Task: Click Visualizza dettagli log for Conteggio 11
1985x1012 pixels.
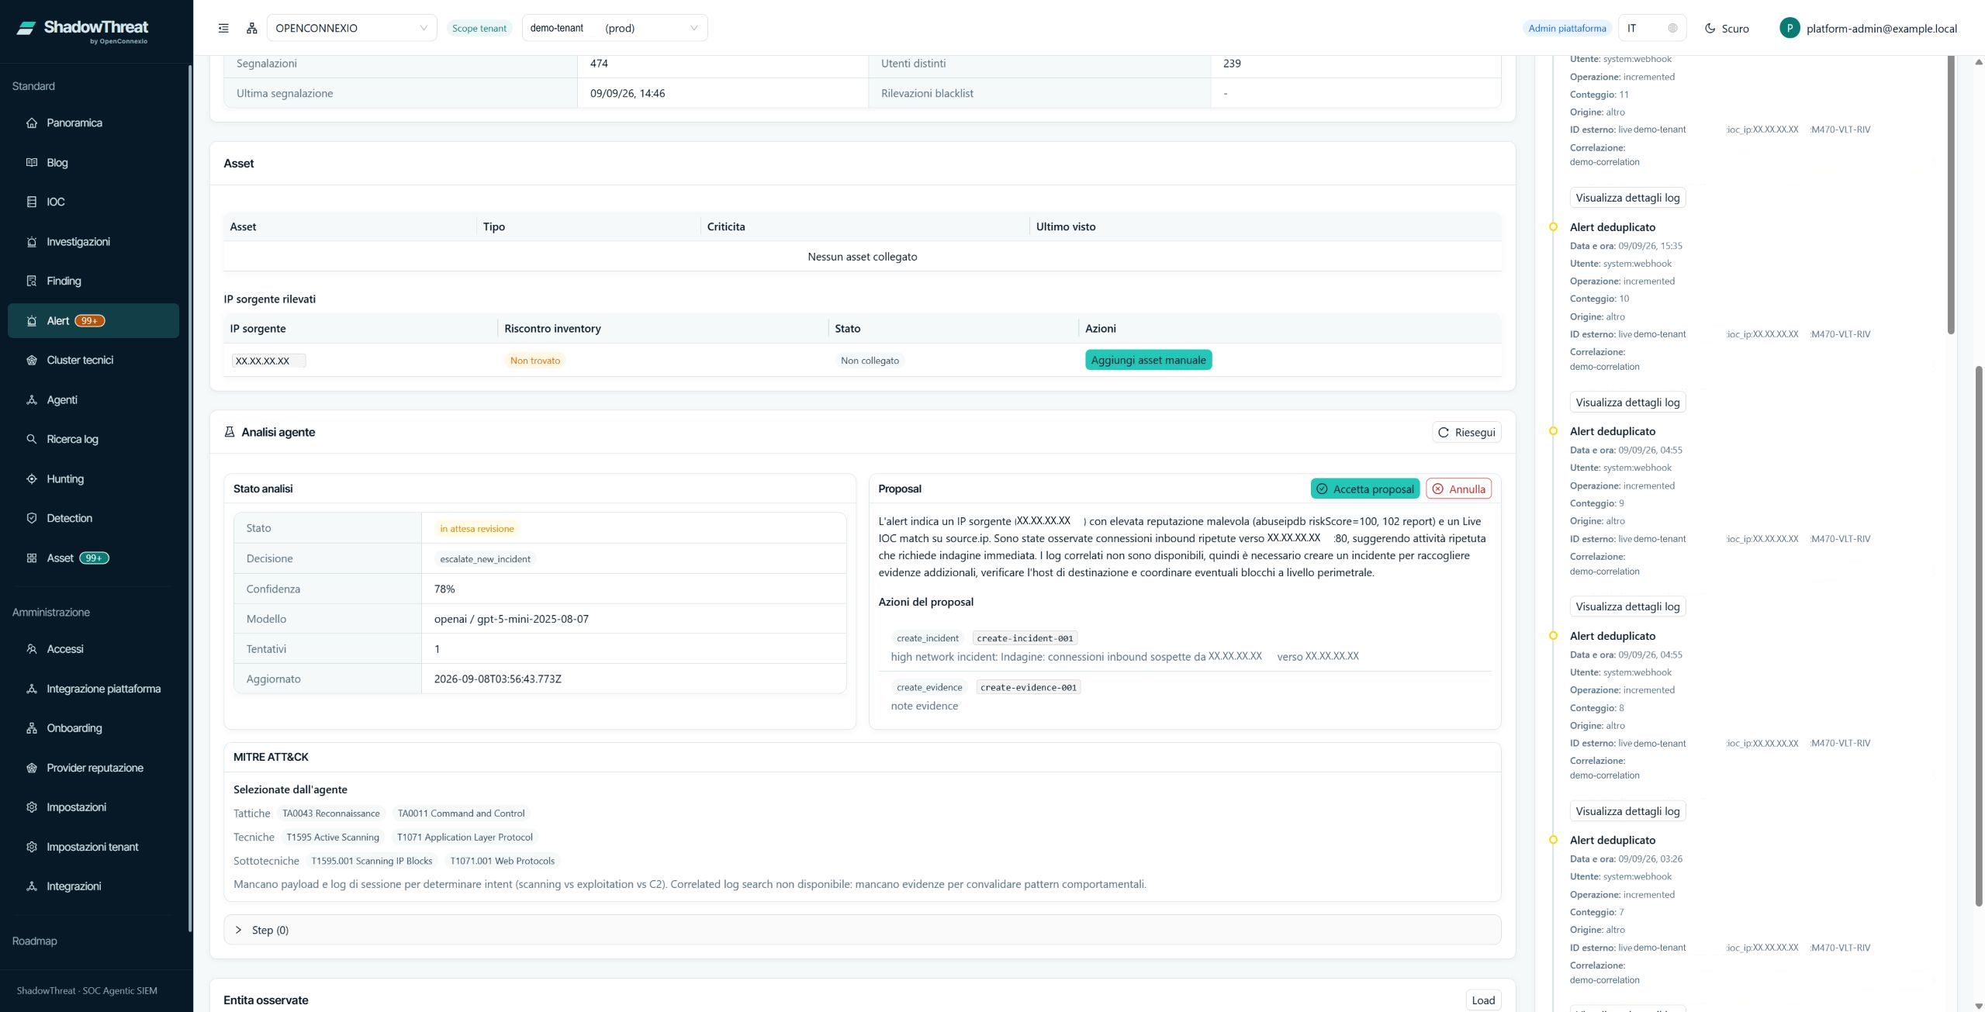Action: [1627, 198]
